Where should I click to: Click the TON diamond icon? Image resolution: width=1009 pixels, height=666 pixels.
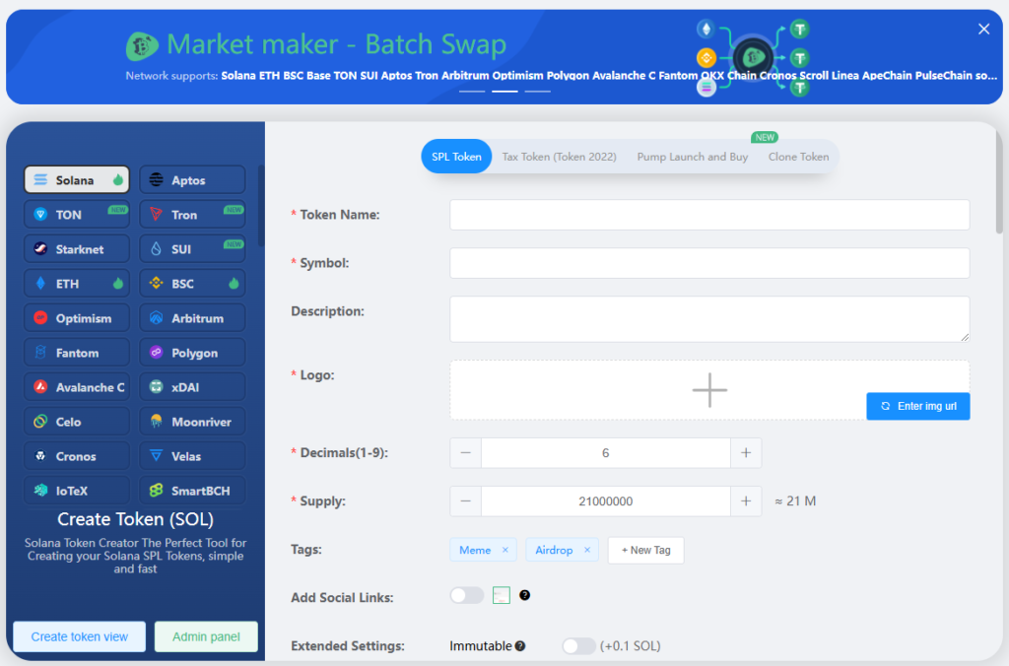coord(40,214)
